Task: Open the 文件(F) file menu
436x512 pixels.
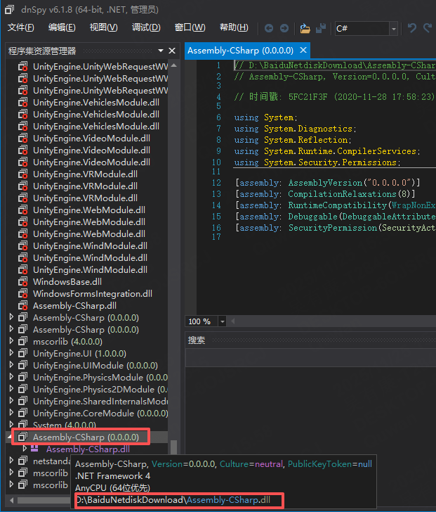Action: click(x=21, y=27)
